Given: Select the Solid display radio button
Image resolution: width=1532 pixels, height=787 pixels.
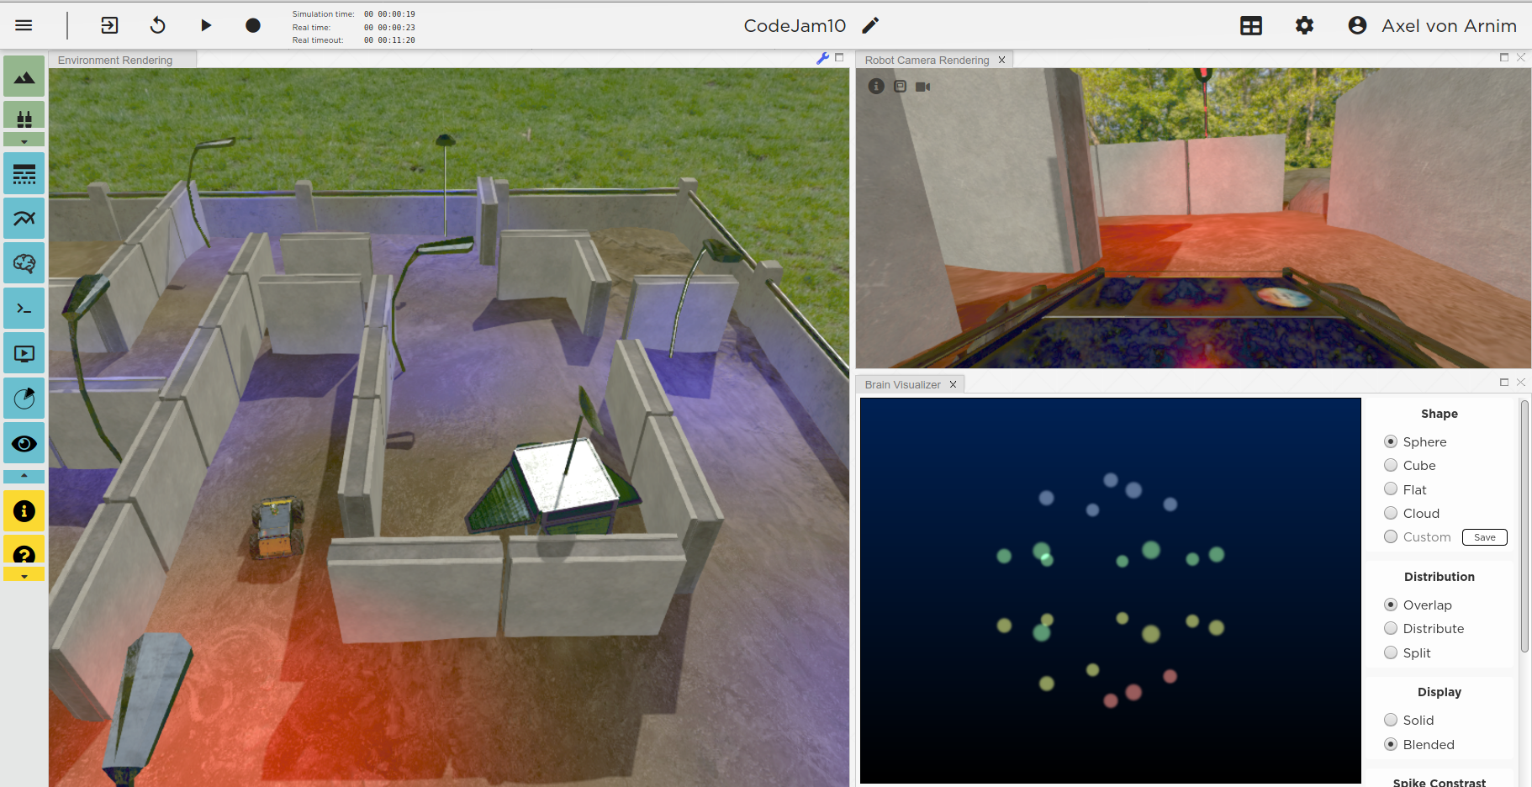Looking at the screenshot, I should pyautogui.click(x=1391, y=721).
